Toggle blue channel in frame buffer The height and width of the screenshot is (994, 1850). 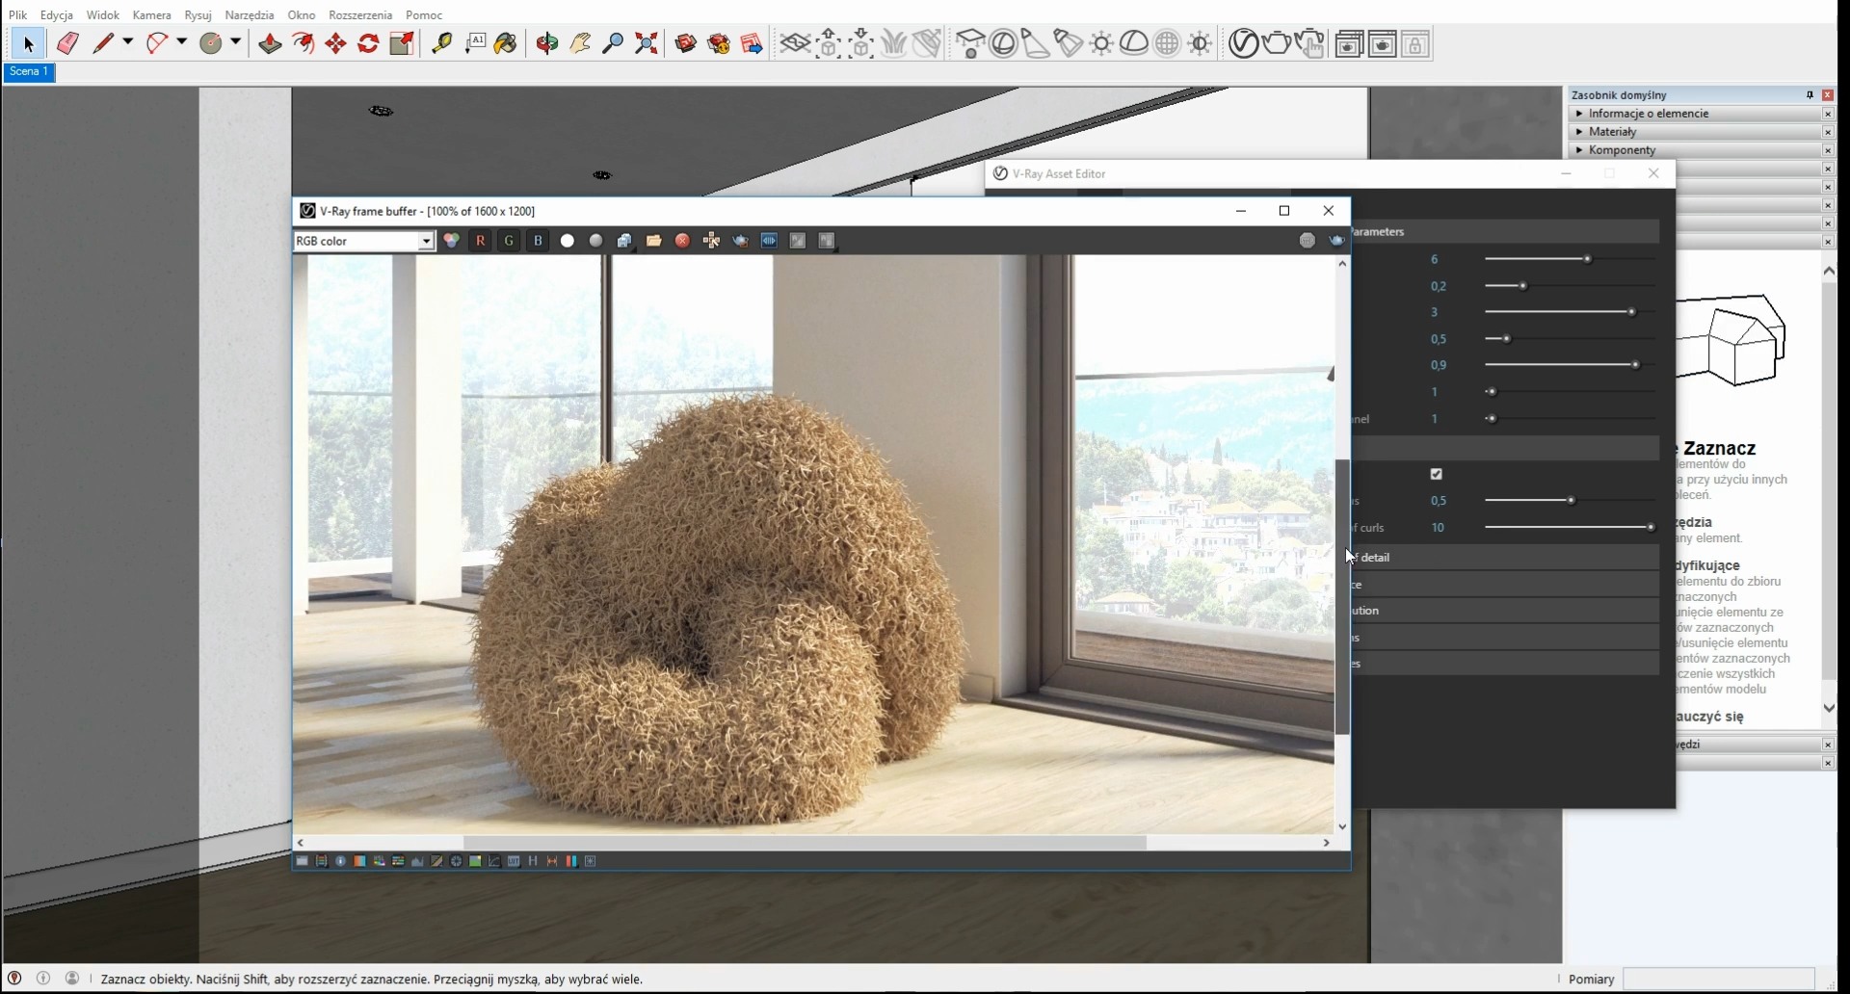tap(538, 241)
